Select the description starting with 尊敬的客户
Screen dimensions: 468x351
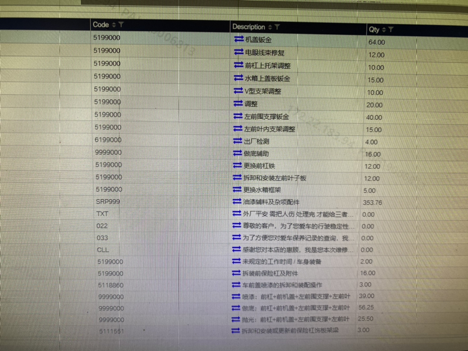pos(299,226)
